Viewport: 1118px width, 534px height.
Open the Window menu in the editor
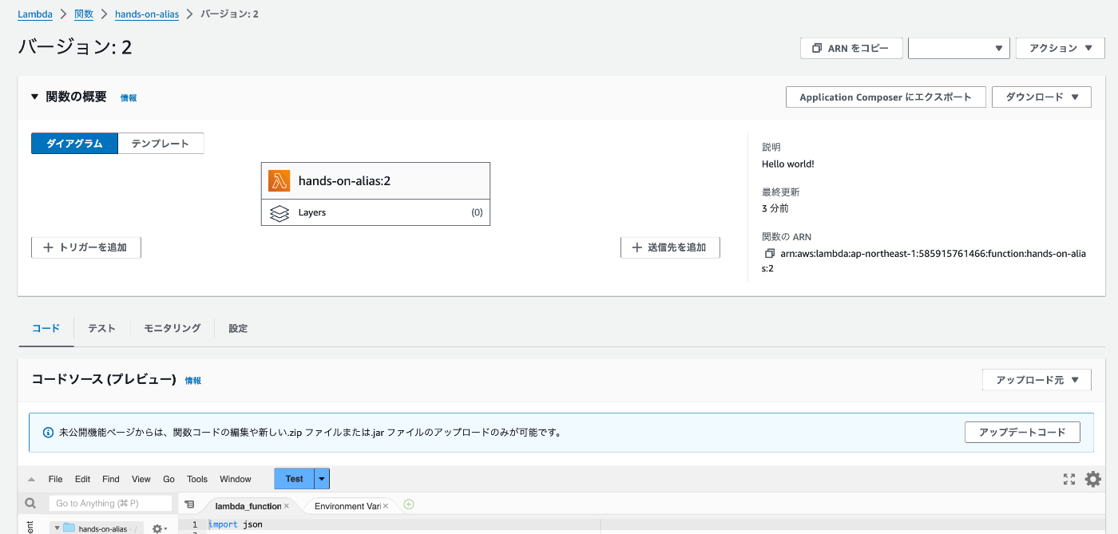(x=236, y=479)
